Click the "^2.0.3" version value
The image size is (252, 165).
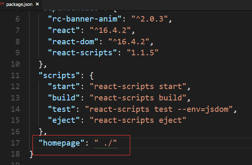[x=150, y=19]
